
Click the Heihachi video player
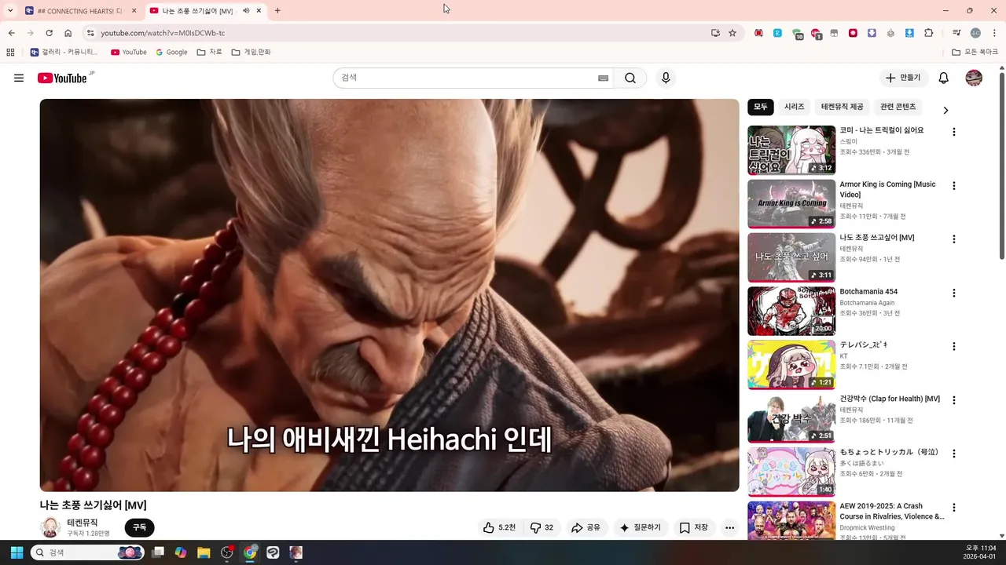point(389,295)
